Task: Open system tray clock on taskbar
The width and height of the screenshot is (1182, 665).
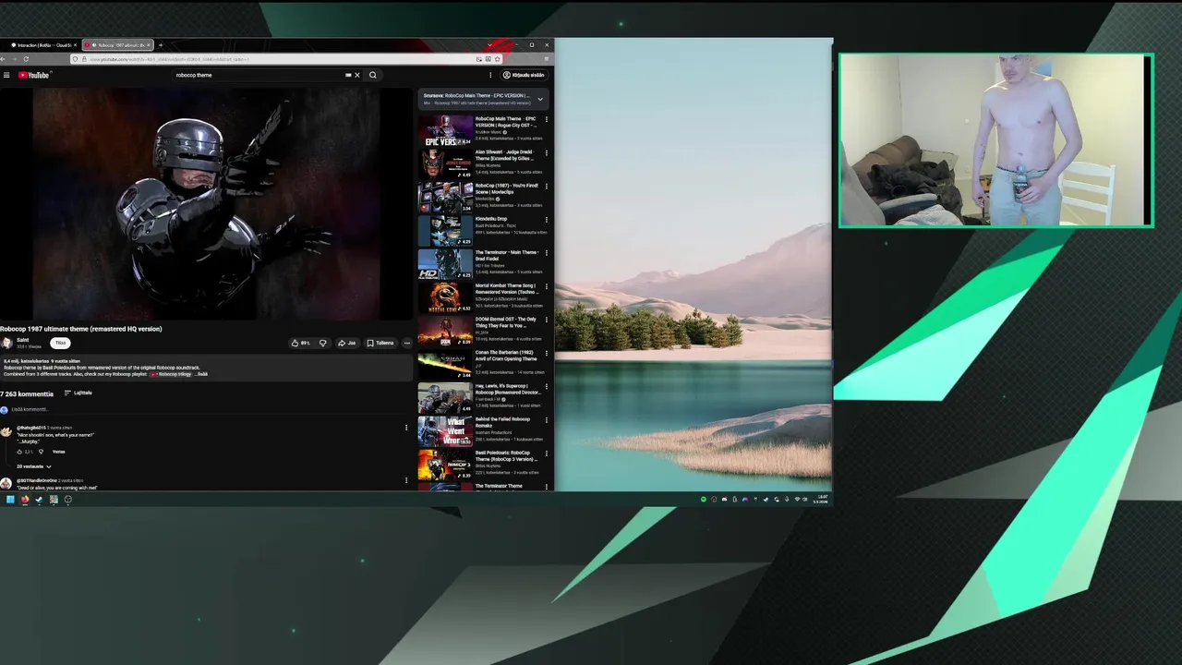Action: coord(821,499)
